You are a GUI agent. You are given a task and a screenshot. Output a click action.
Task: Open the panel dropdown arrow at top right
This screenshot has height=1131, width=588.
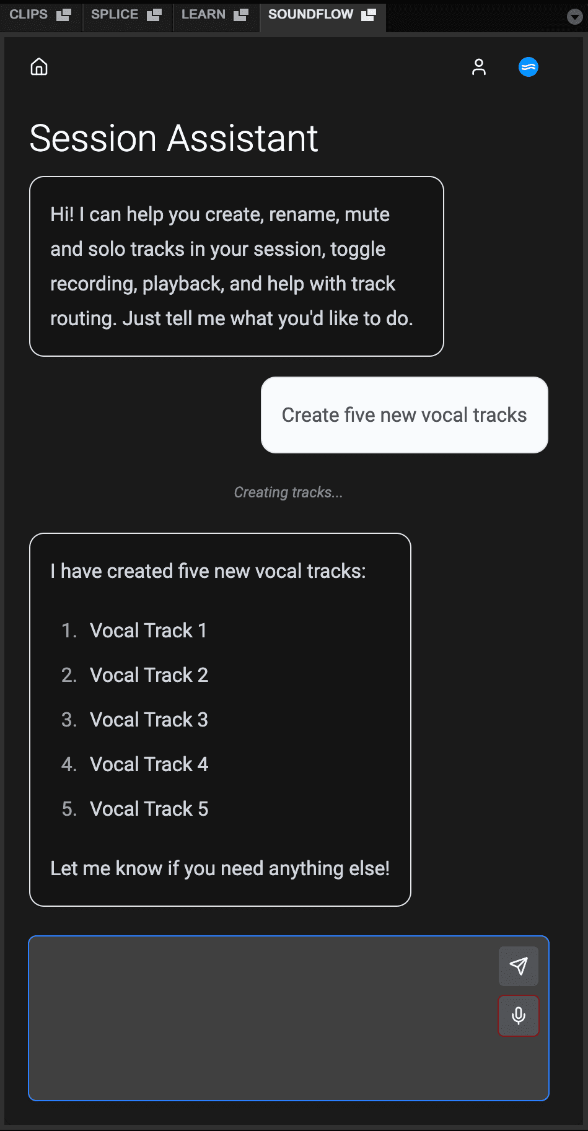(x=574, y=17)
